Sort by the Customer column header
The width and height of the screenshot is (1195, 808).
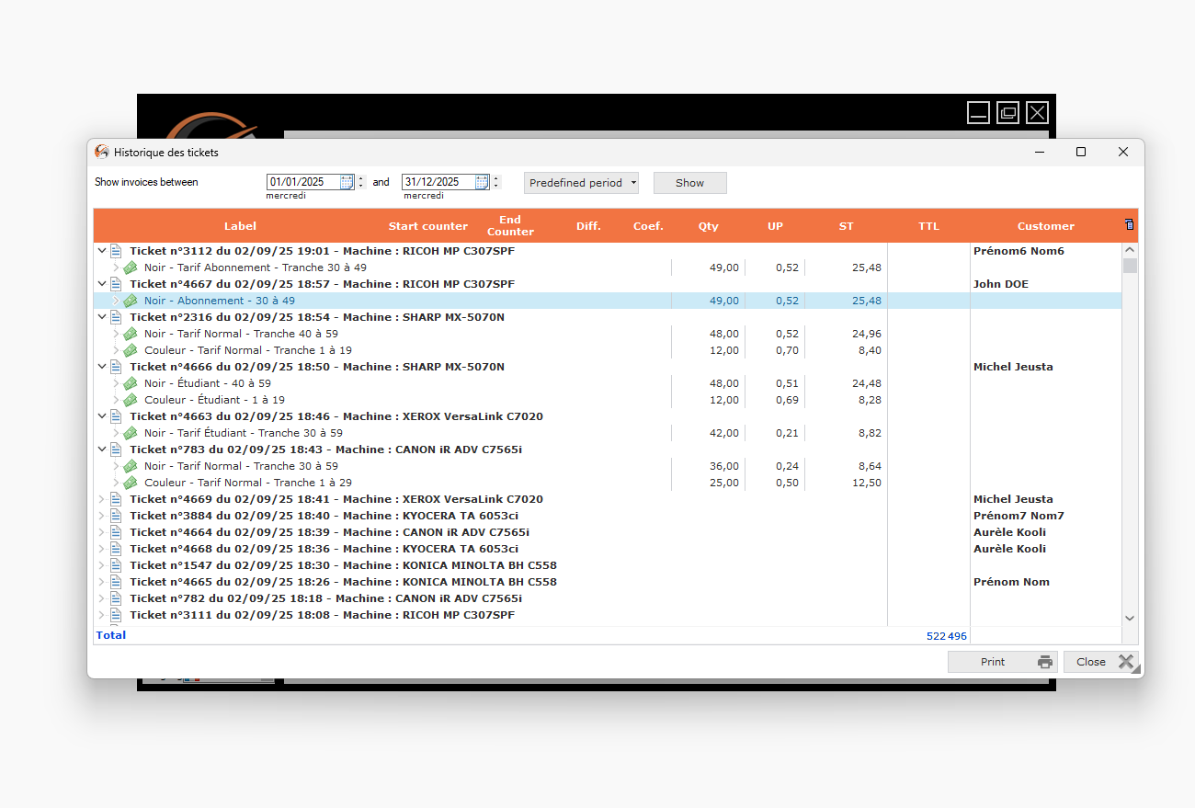tap(1045, 226)
